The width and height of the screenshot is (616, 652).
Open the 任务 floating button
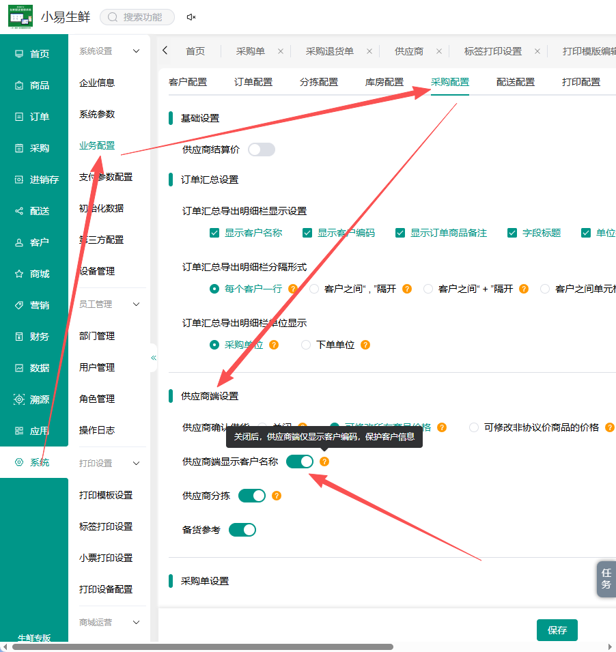point(606,579)
